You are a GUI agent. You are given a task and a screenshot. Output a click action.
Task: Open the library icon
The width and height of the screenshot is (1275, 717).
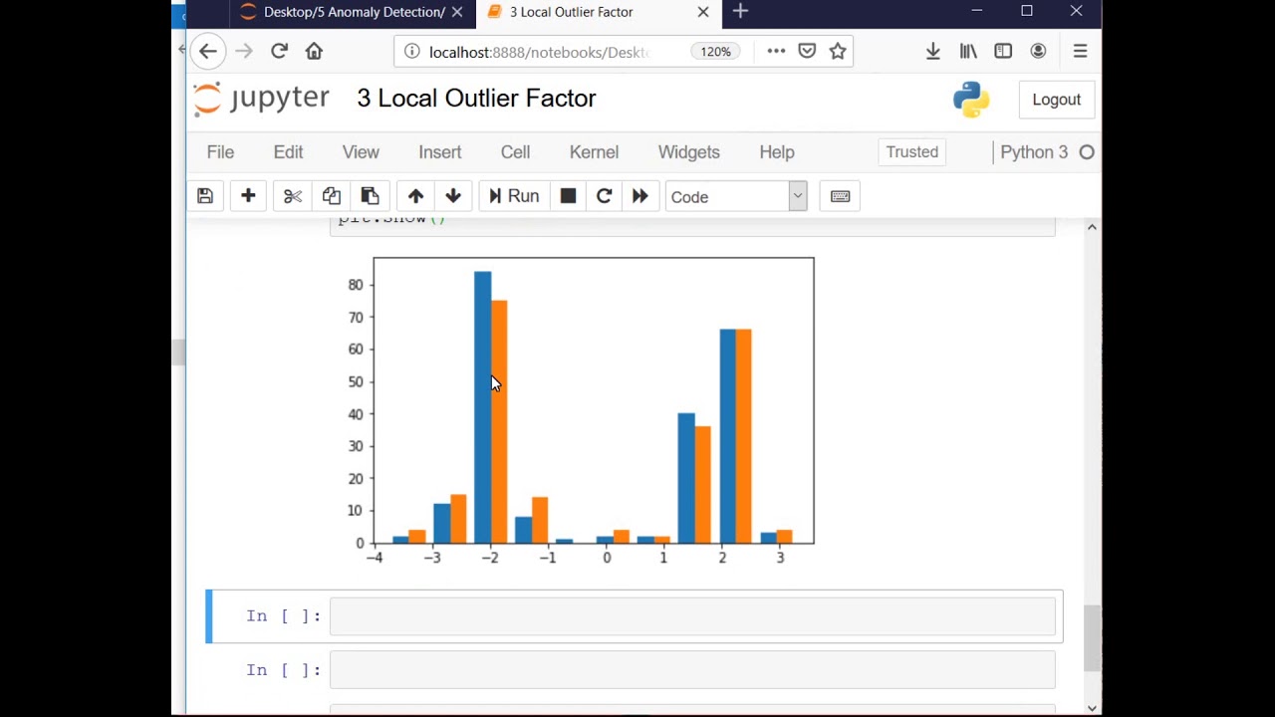968,52
